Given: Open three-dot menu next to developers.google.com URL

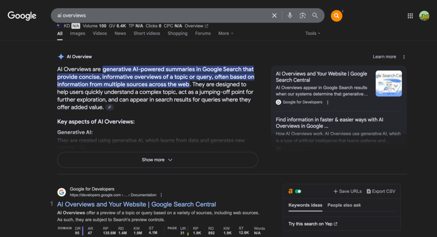Looking at the screenshot, I should [161, 195].
